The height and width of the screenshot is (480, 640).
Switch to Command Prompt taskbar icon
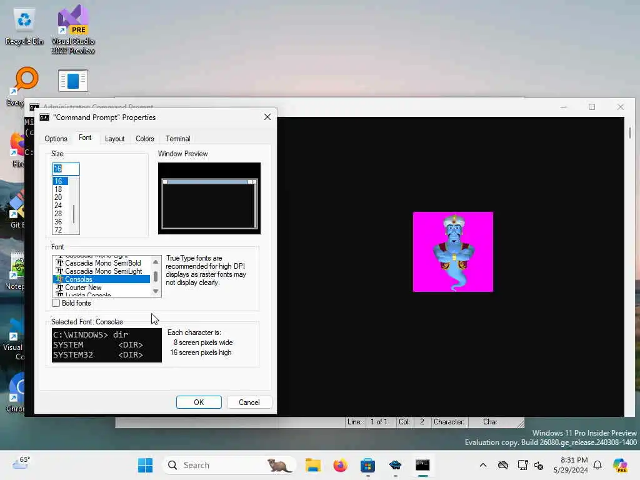[422, 465]
